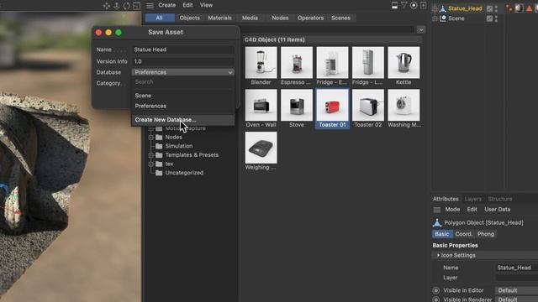Click the dropdown arrow beside asset search bar
This screenshot has width=538, height=302.
coord(421,30)
